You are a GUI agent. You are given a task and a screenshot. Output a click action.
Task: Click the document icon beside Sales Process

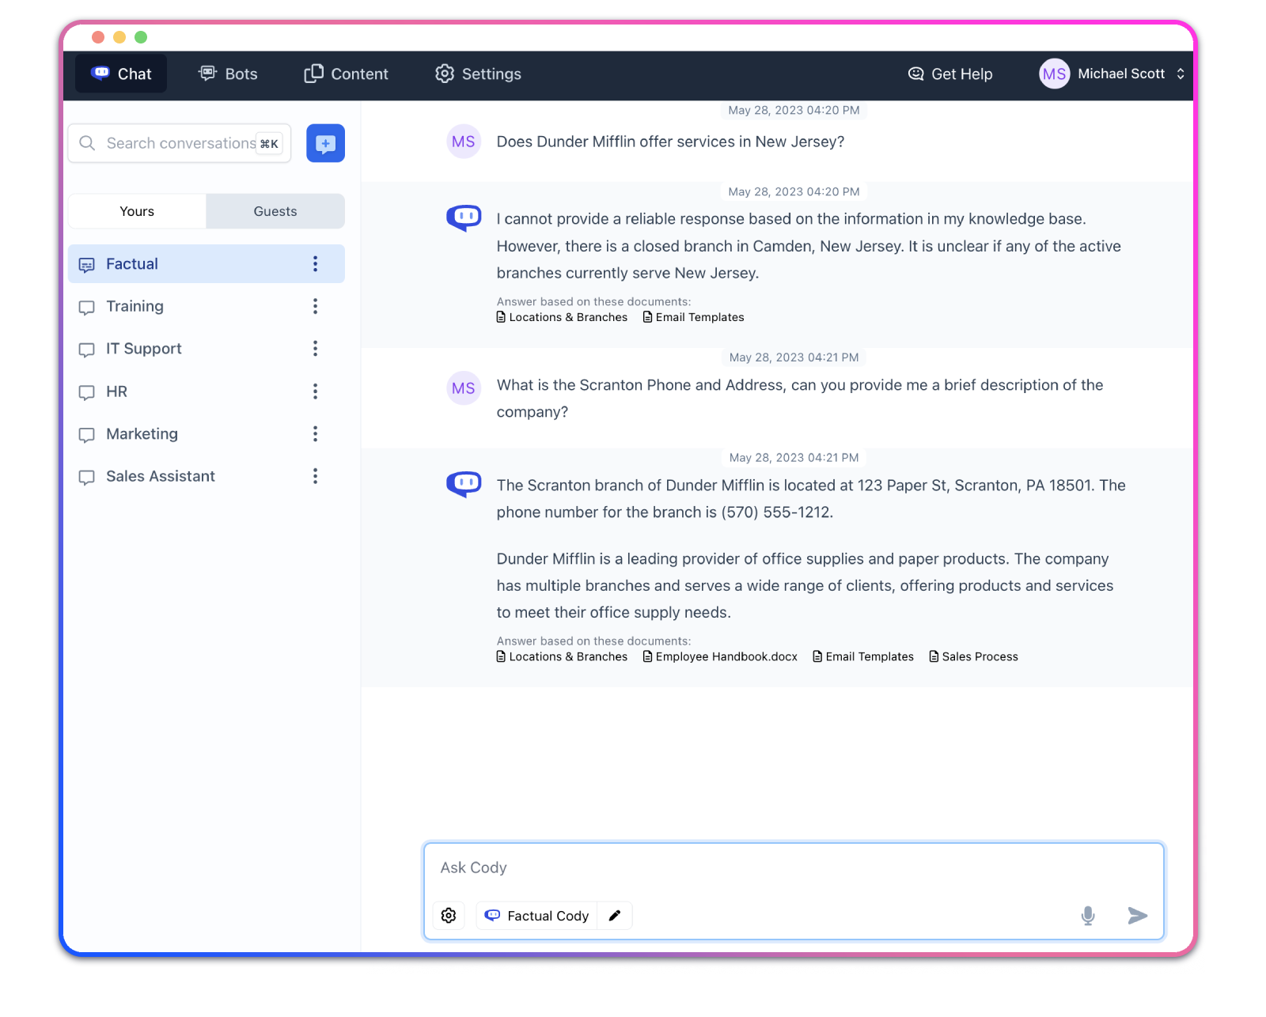[x=934, y=656]
